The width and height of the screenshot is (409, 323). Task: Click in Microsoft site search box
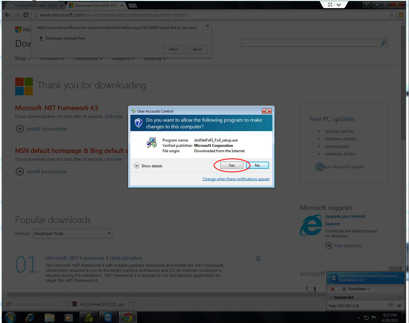pos(310,43)
